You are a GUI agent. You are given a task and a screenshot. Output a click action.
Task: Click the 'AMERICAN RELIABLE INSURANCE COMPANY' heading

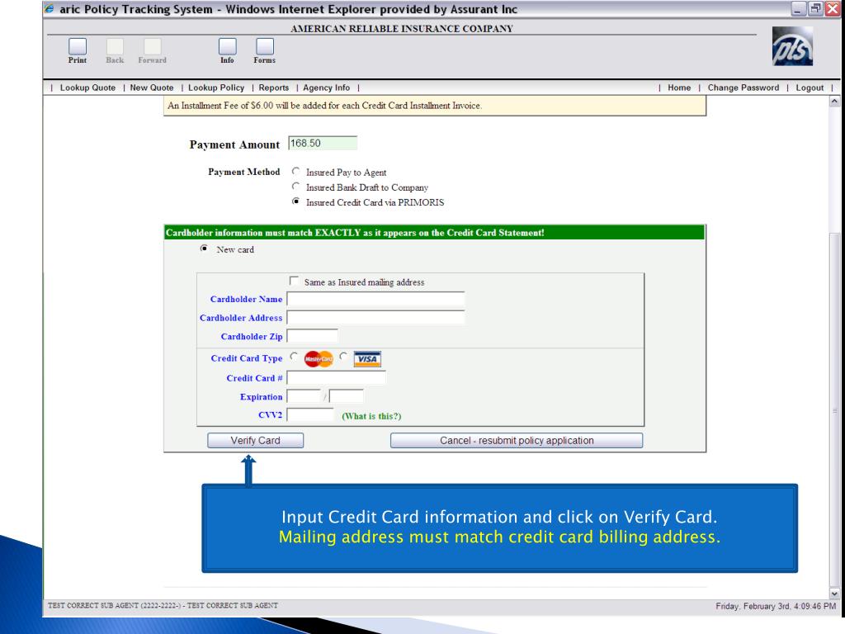coord(402,29)
